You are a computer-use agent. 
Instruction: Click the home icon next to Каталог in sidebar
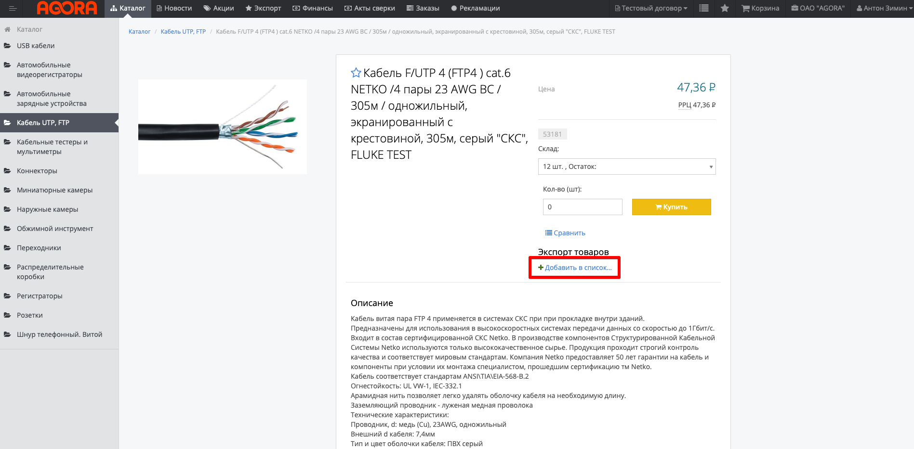[x=8, y=29]
